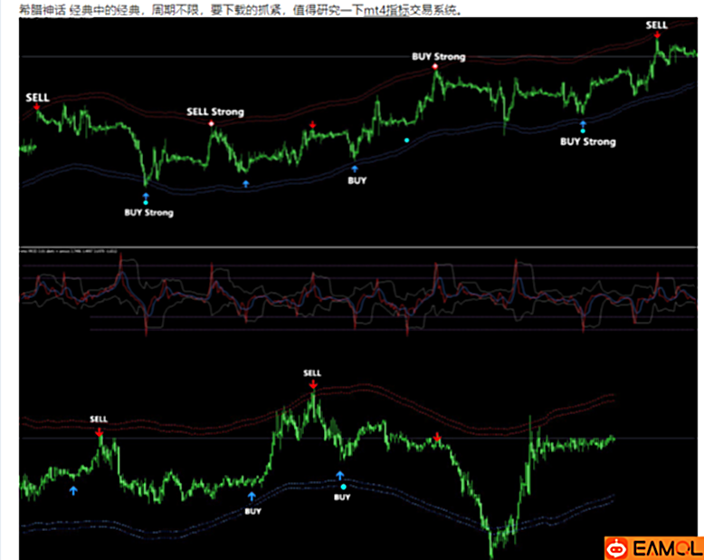Click the blue arrow above the BUY label in the top chart
704x560 pixels.
pyautogui.click(x=355, y=169)
